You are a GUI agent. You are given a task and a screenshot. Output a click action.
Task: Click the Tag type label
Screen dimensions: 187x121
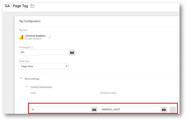23,30
